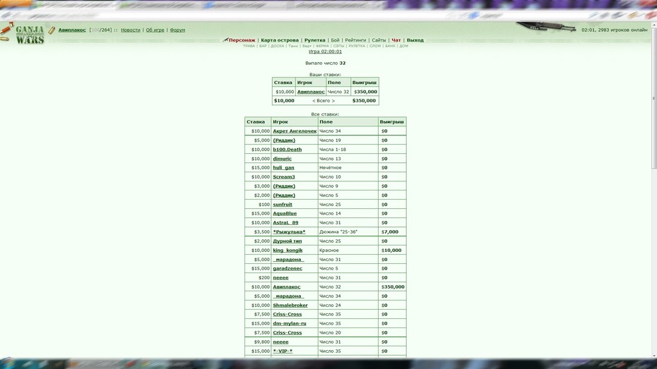Screen dimensions: 657x369
Task: Click the $350,000 win cell beside Число 32 in Ваши ставки
Action: point(365,92)
